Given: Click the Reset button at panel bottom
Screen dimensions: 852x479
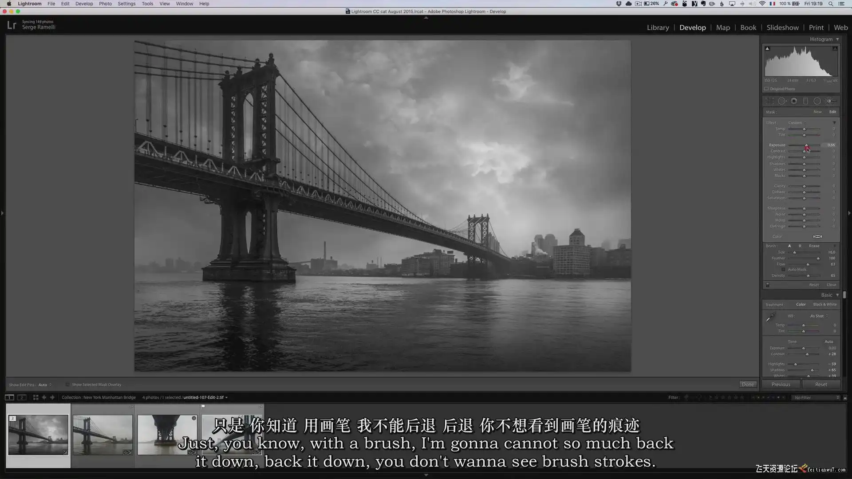Looking at the screenshot, I should coord(821,385).
